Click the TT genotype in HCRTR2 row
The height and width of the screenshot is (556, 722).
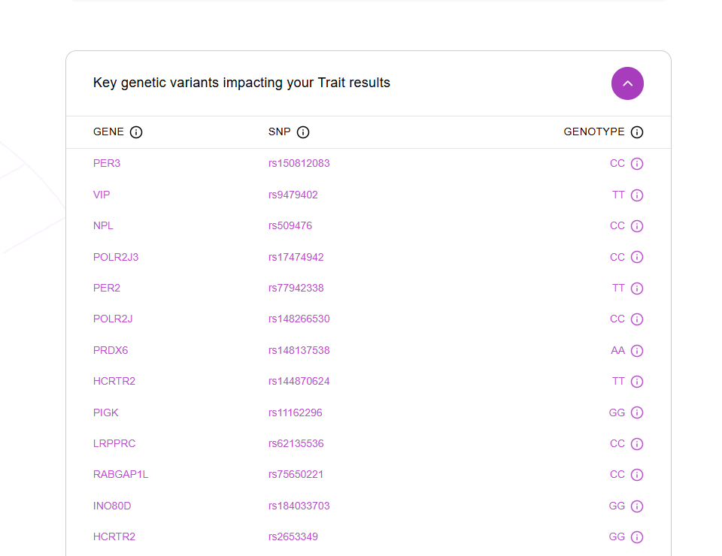[x=618, y=381]
